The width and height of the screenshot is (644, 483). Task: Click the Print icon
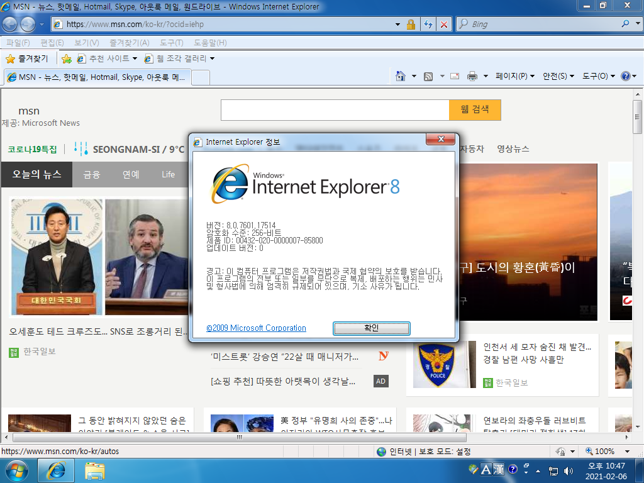472,76
